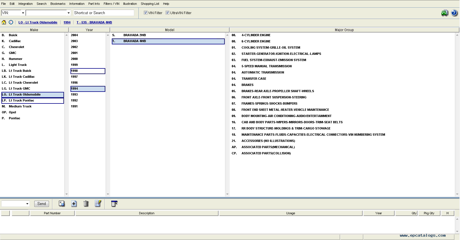Click the expand window icon beside Send
Image resolution: width=460 pixels, height=240 pixels.
pos(62,204)
